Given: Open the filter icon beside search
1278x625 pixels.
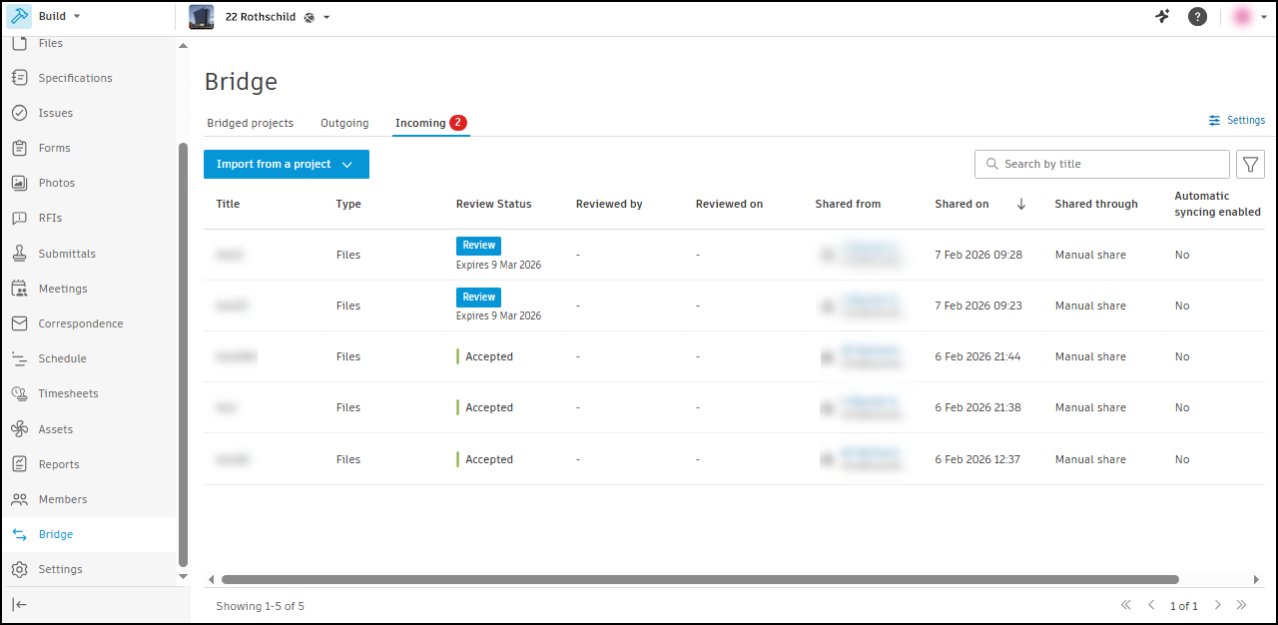Looking at the screenshot, I should coord(1250,164).
